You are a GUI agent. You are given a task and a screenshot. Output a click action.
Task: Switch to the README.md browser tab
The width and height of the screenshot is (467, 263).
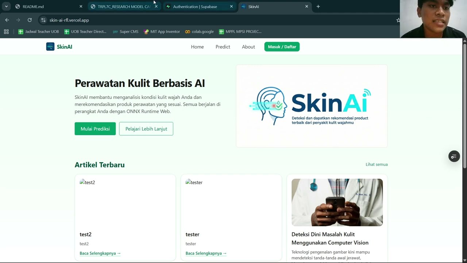click(x=48, y=7)
